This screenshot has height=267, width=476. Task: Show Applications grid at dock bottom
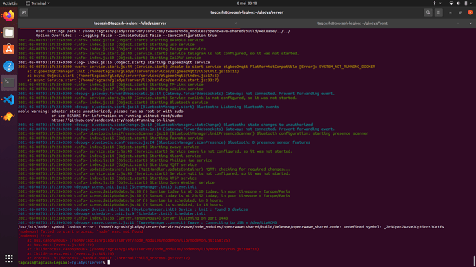click(x=9, y=258)
